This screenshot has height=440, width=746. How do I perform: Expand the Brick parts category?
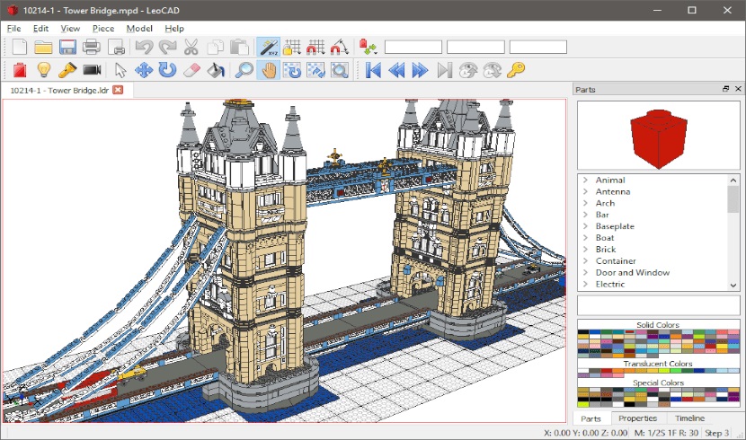click(585, 250)
